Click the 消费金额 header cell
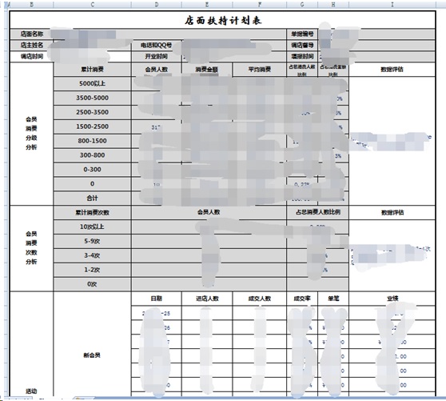 tap(207, 69)
